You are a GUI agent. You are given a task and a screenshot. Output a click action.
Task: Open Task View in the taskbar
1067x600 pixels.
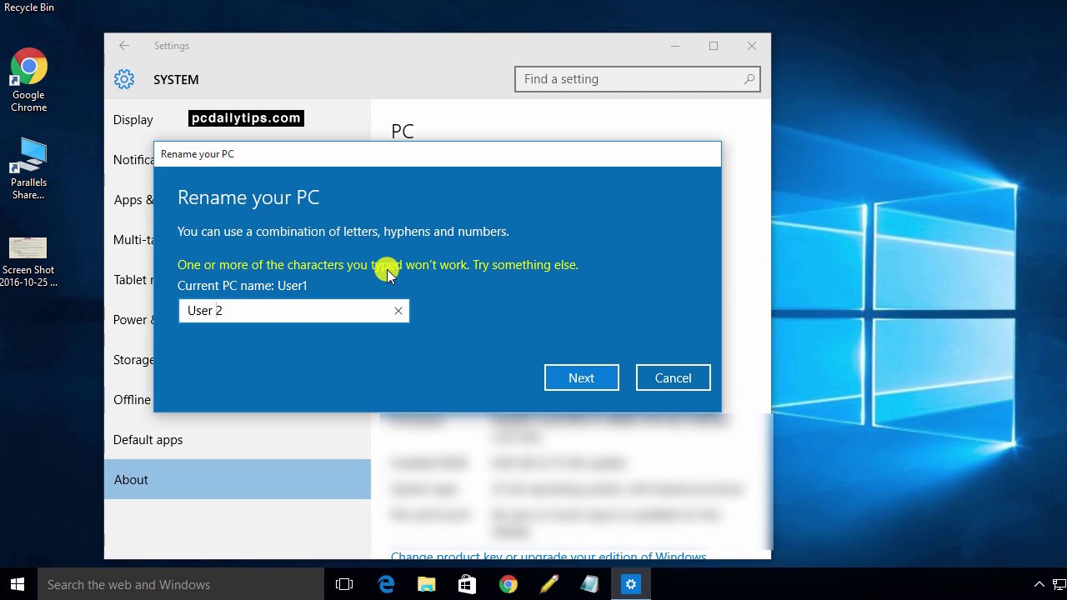tap(344, 585)
